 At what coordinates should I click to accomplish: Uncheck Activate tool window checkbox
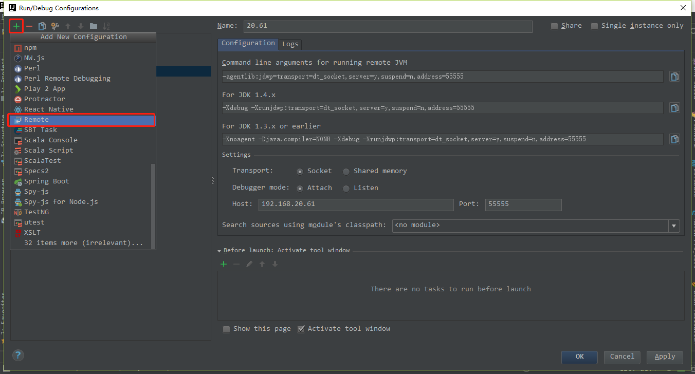click(301, 329)
